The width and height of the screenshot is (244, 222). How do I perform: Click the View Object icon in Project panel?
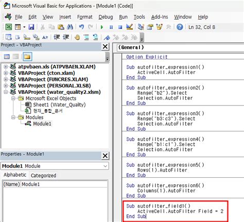(15, 57)
